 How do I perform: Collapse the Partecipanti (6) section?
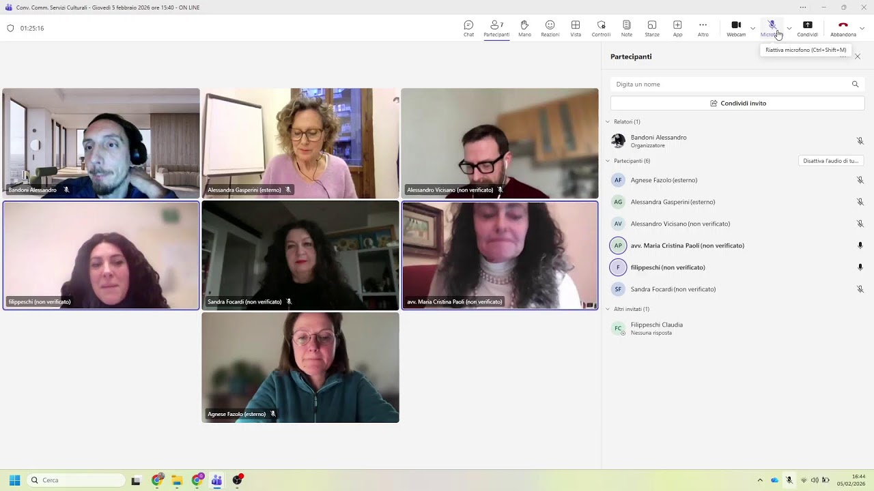[x=608, y=161]
